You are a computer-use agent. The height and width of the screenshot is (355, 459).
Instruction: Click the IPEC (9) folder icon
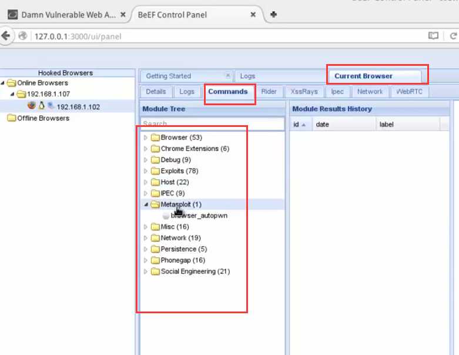[155, 193]
